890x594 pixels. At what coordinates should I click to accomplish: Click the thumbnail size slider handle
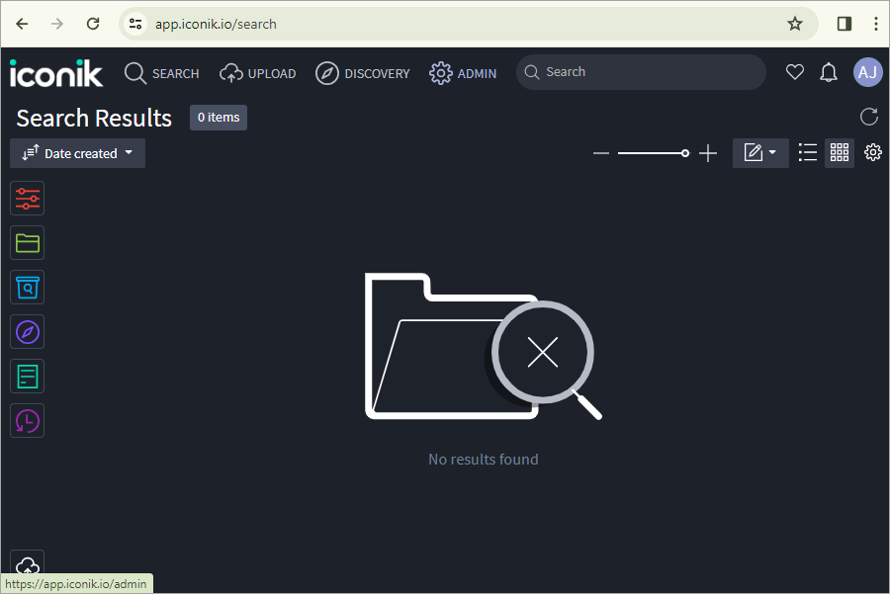(x=685, y=153)
